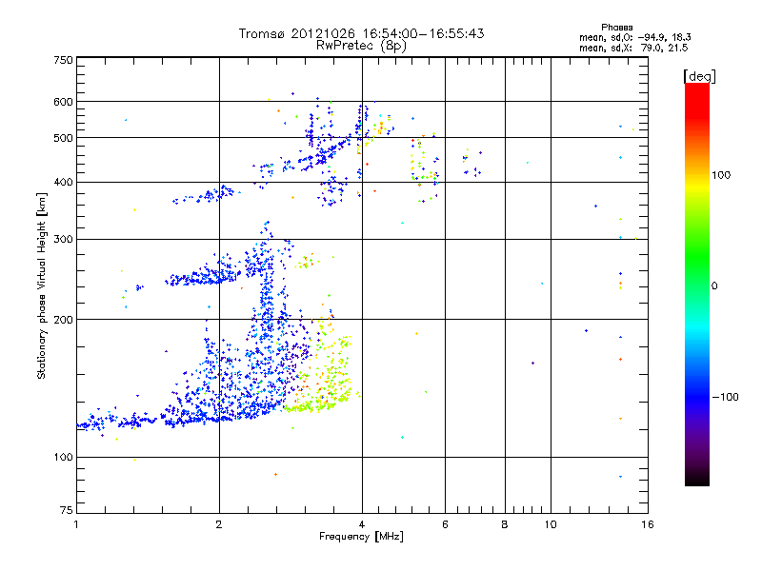Click the "Phases" header text
Image resolution: width=762 pixels, height=571 pixels.
point(616,28)
